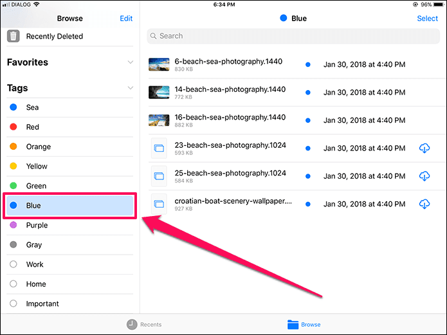Select the Gray tag row
Viewport: 447px width, 335px height.
(69, 245)
